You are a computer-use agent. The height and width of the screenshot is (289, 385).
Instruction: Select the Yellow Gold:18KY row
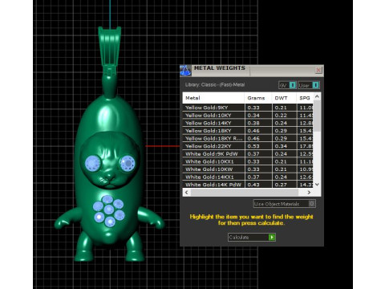click(x=248, y=131)
